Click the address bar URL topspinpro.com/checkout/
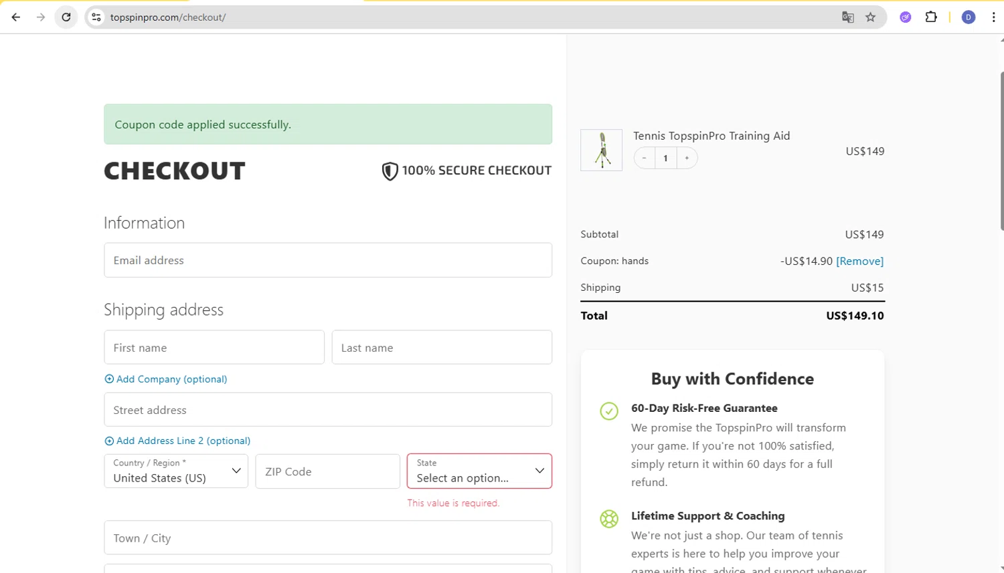The image size is (1004, 573). point(168,17)
